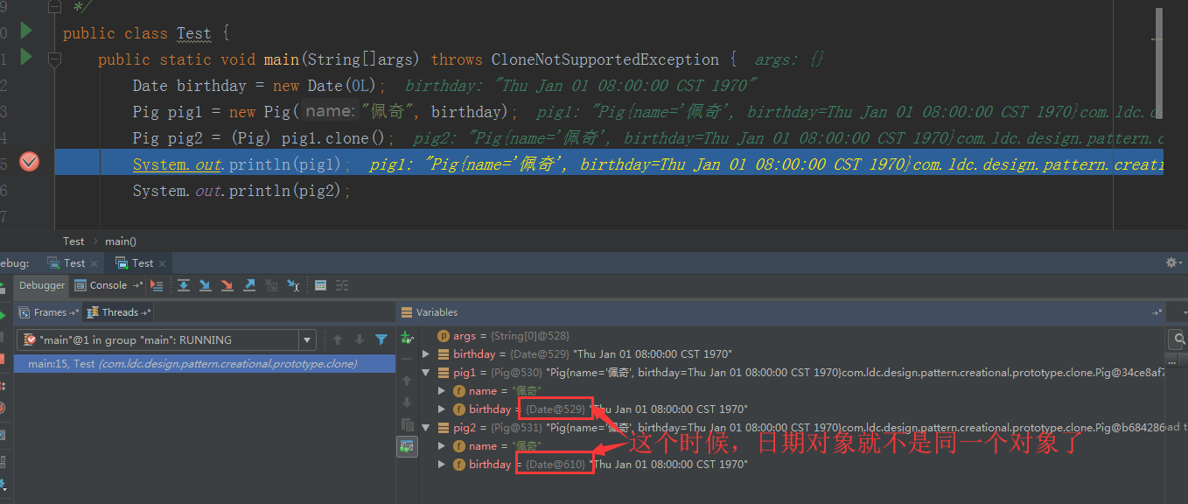This screenshot has height=504, width=1188.
Task: Click Test in the editor breadcrumb
Action: click(x=73, y=241)
